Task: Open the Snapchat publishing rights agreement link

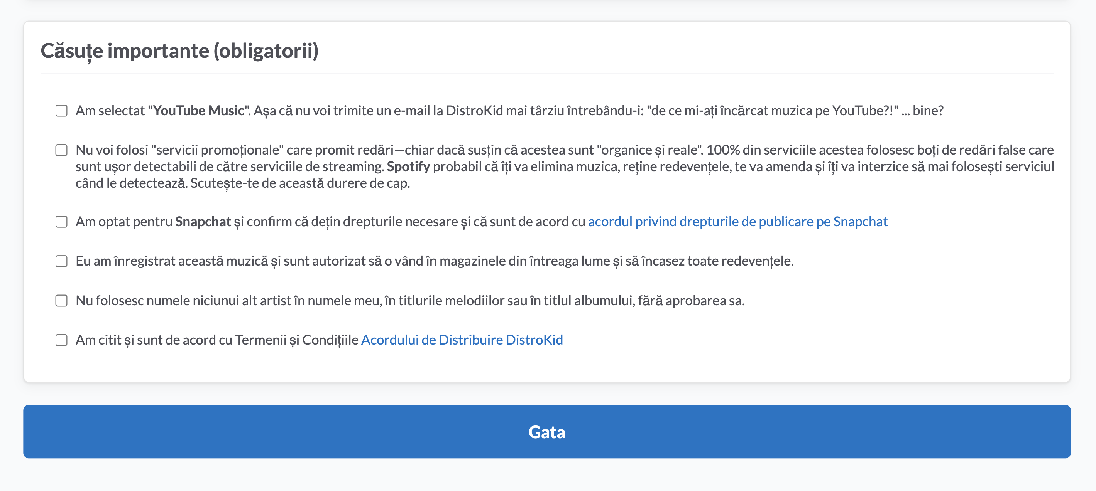Action: click(x=738, y=222)
